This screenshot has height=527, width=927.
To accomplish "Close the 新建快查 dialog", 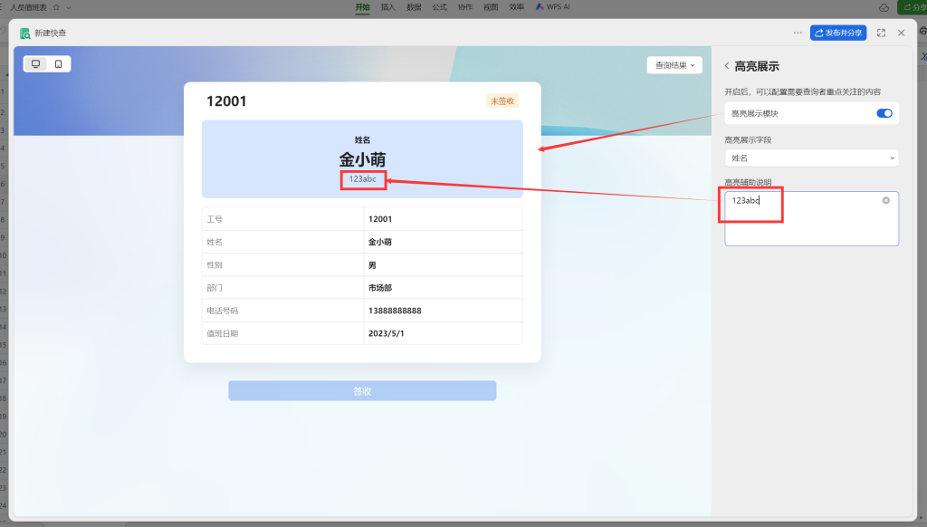I will (x=901, y=33).
